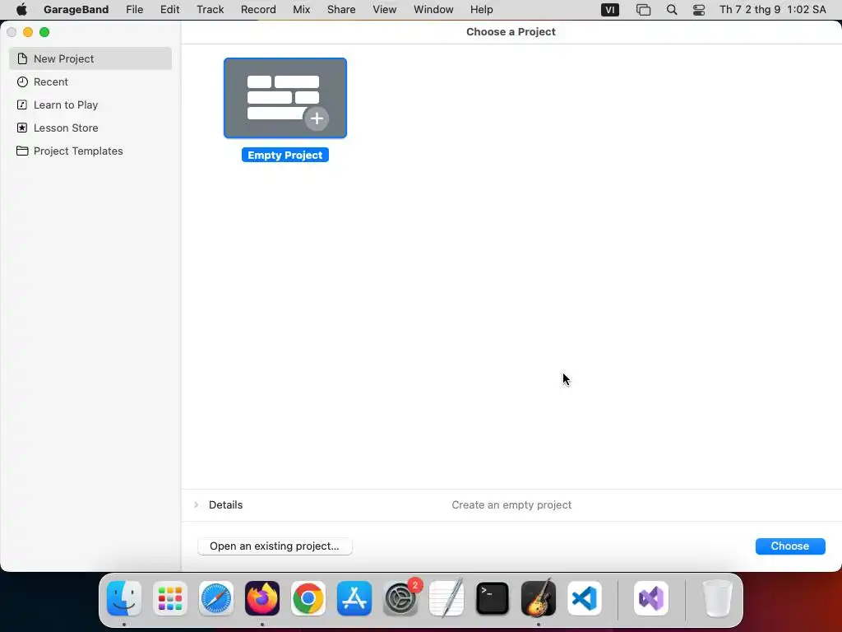The height and width of the screenshot is (632, 842).
Task: Open Visual Studio purple icon in Dock
Action: [651, 598]
